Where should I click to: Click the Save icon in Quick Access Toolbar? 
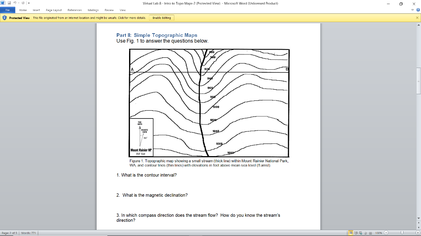point(9,3)
